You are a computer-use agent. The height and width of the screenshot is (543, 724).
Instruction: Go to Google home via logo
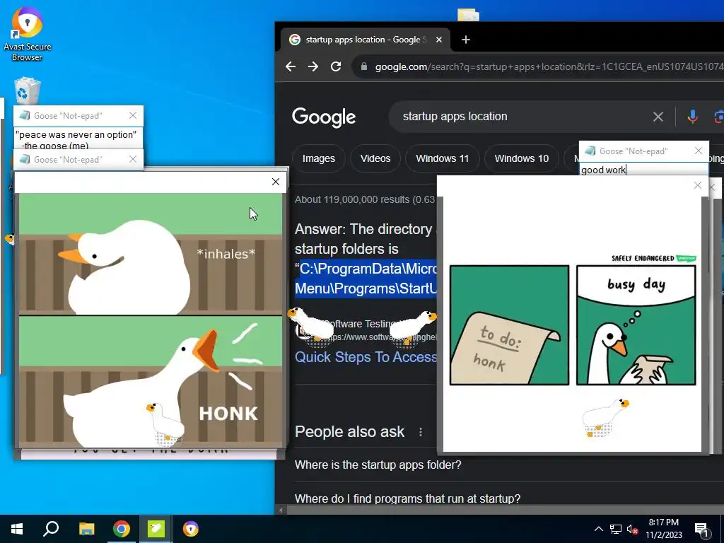pos(324,117)
